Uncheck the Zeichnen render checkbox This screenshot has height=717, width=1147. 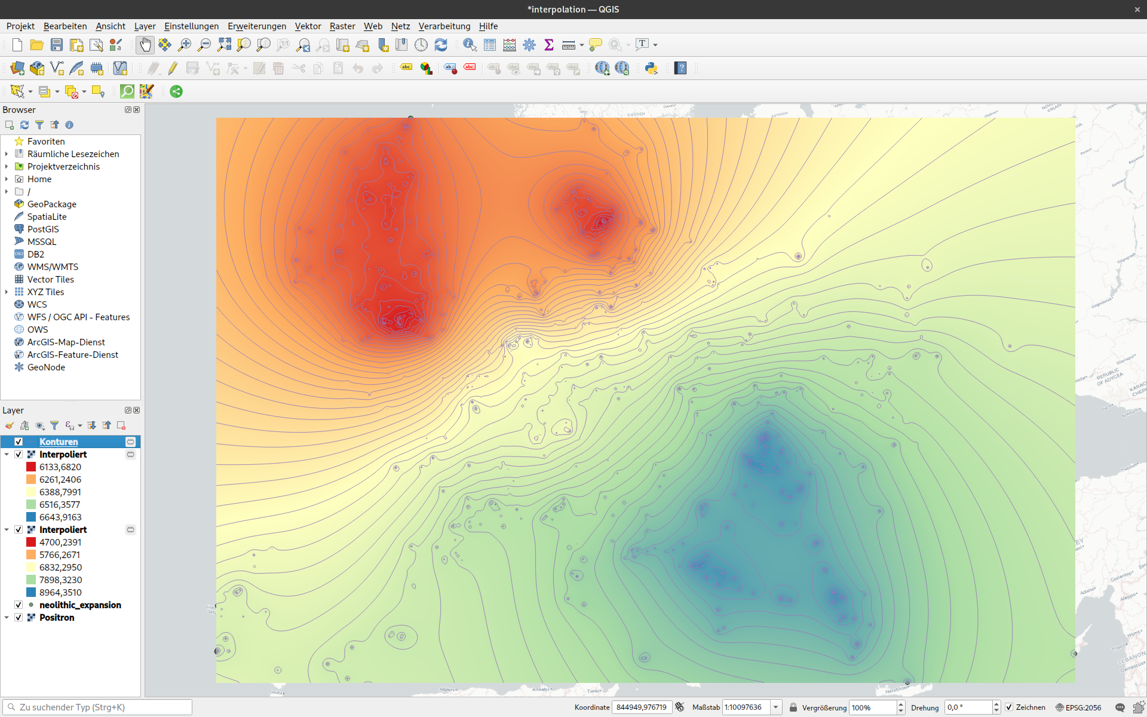tap(1009, 707)
